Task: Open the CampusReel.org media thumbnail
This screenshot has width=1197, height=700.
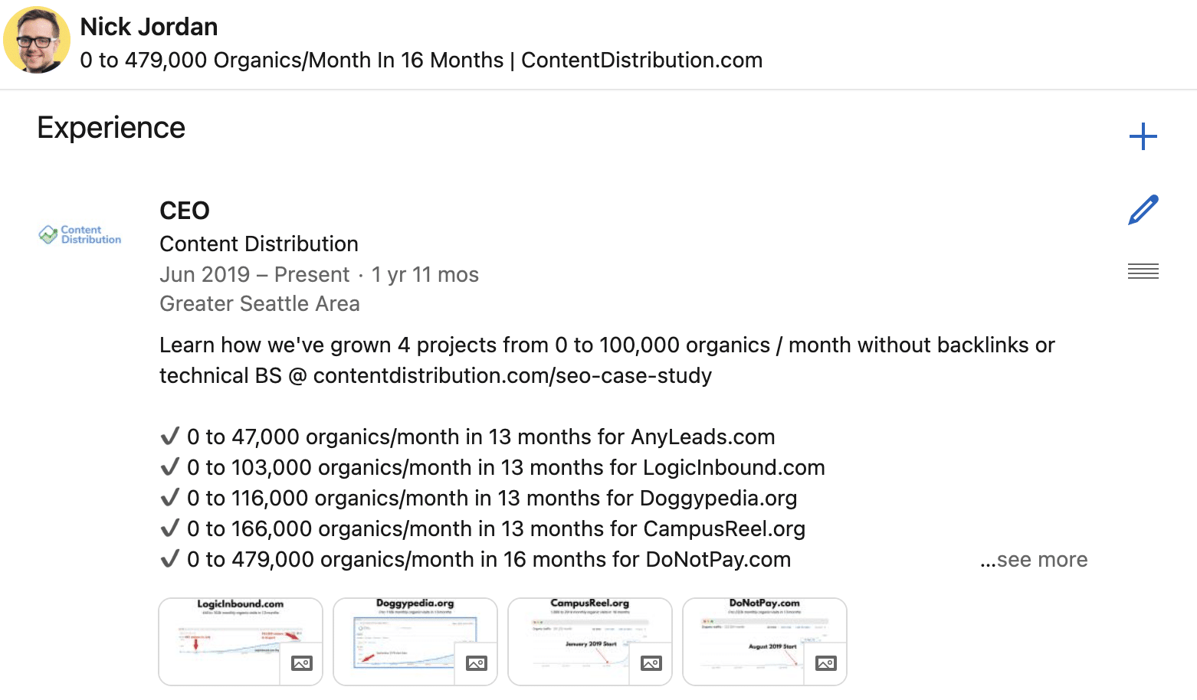Action: pos(590,642)
